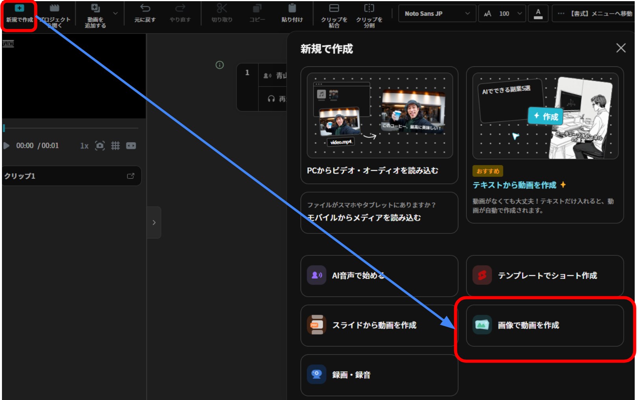The width and height of the screenshot is (637, 400).
Task: Click the snapshot camera icon
Action: [100, 146]
